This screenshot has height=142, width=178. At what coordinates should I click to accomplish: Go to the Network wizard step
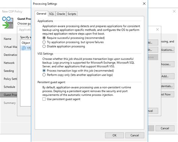(x=9, y=63)
